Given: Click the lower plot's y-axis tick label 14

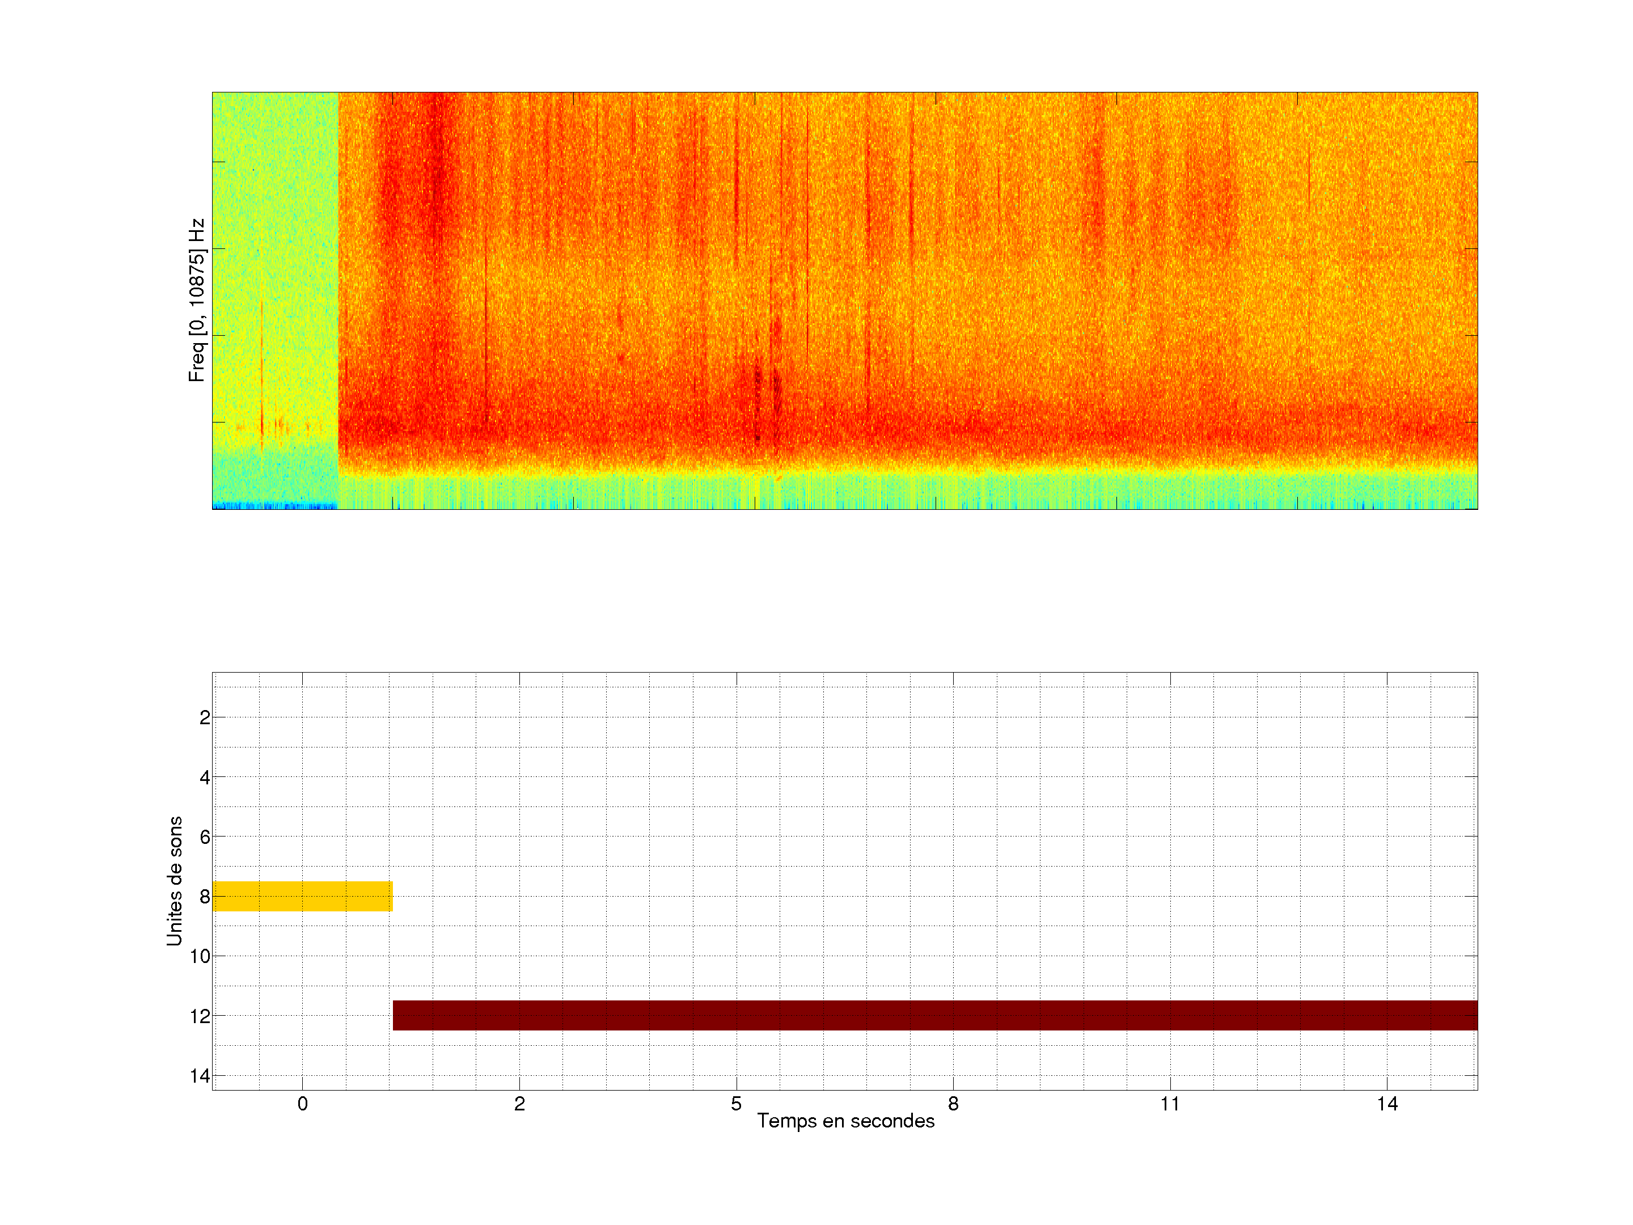Looking at the screenshot, I should coord(200,1076).
